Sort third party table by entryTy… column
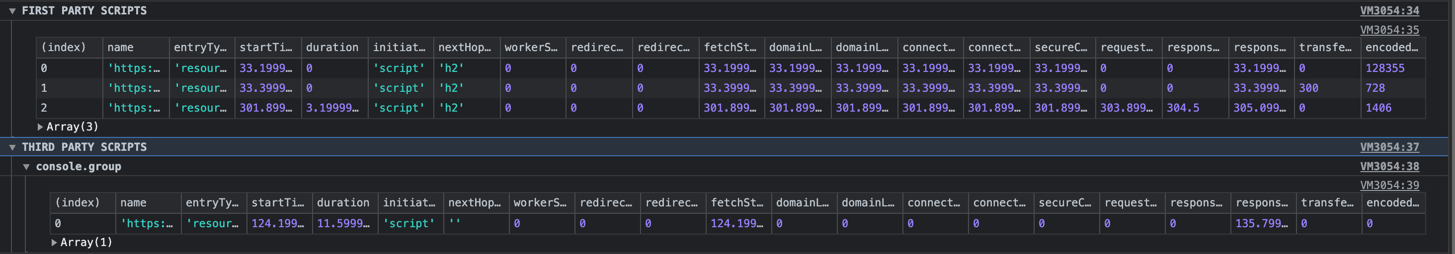The width and height of the screenshot is (1455, 254). (x=214, y=202)
